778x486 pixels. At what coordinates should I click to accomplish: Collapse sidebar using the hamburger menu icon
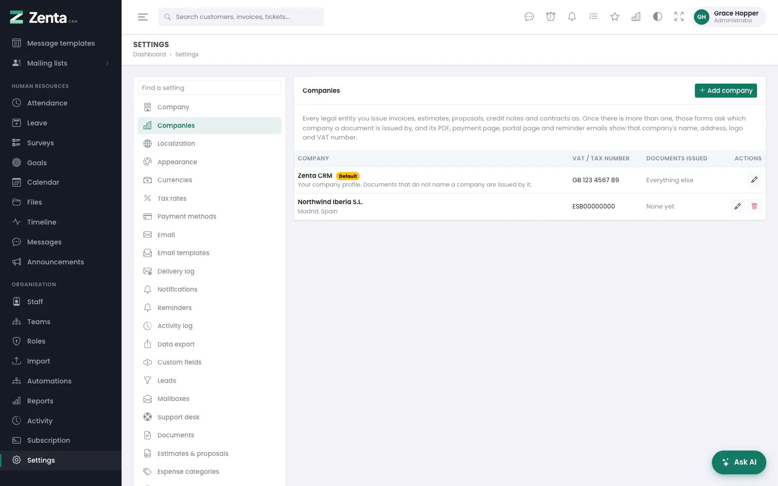(142, 17)
